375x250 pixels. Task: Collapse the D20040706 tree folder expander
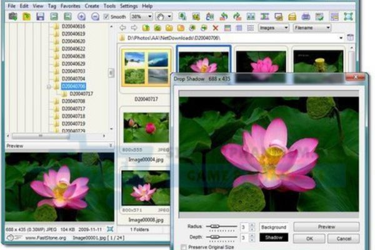49,87
